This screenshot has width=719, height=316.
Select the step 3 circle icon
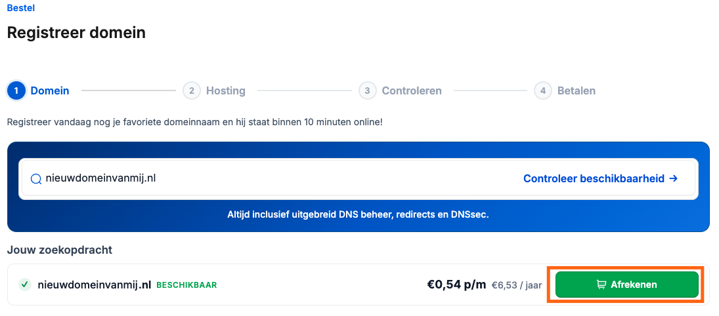tap(367, 90)
